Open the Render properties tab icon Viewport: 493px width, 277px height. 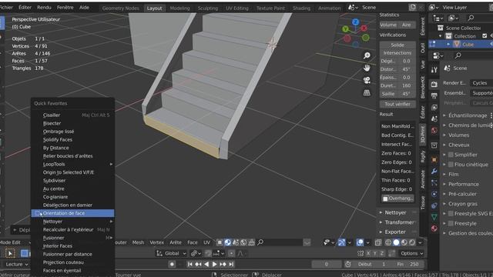click(x=434, y=84)
